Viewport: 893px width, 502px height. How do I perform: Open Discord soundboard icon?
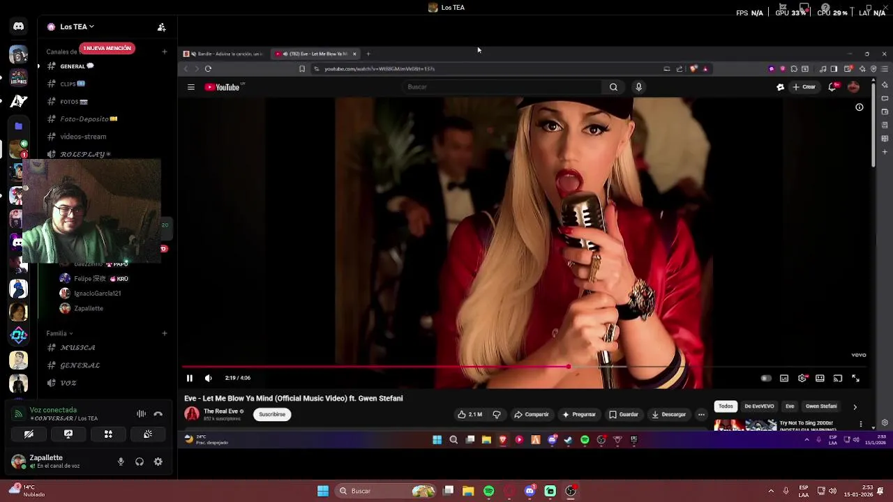[x=148, y=434]
